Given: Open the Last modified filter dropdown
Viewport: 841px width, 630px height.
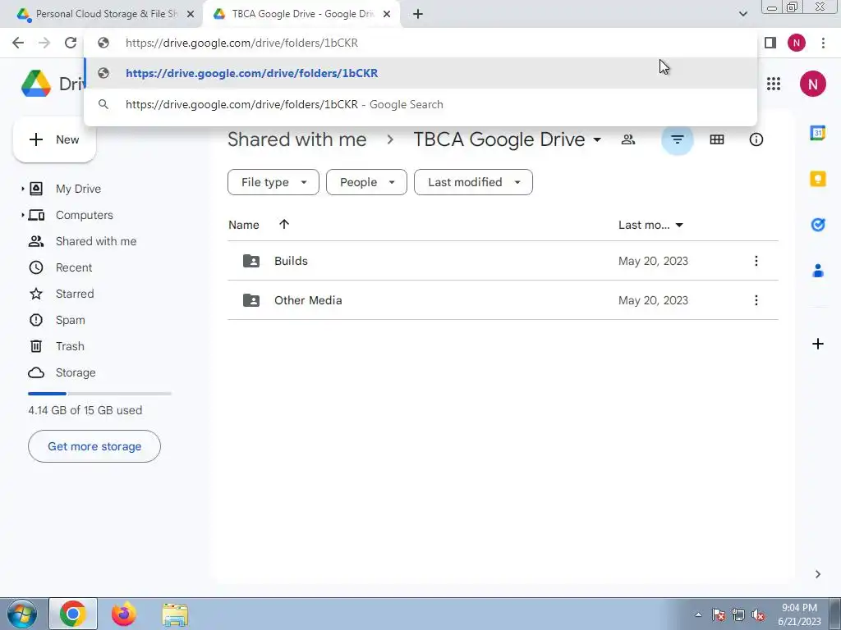Looking at the screenshot, I should click(473, 182).
